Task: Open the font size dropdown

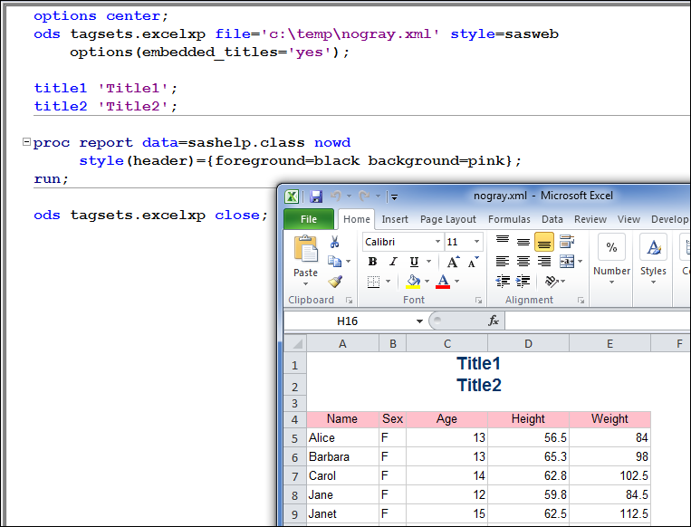Action: (x=477, y=242)
